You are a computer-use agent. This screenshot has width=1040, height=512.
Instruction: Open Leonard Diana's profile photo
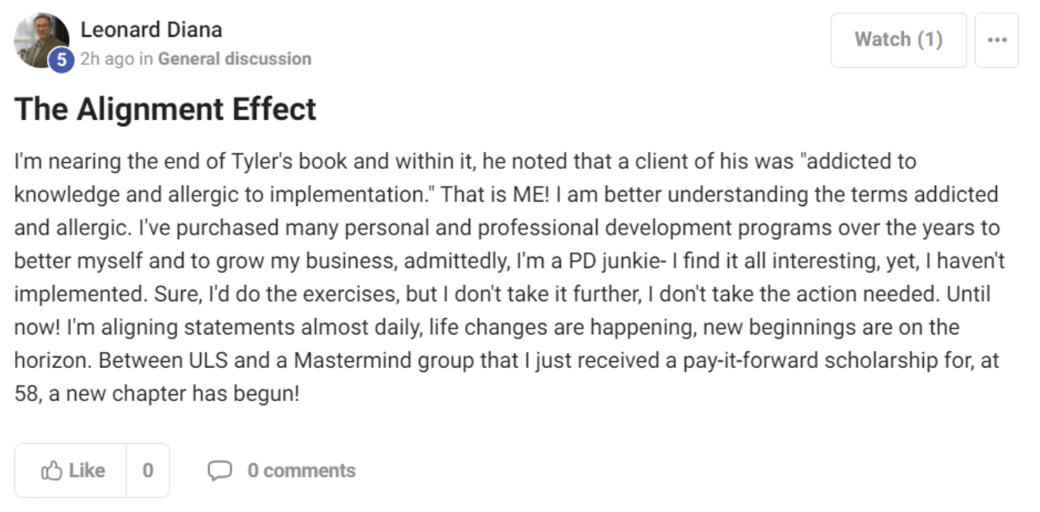click(40, 39)
